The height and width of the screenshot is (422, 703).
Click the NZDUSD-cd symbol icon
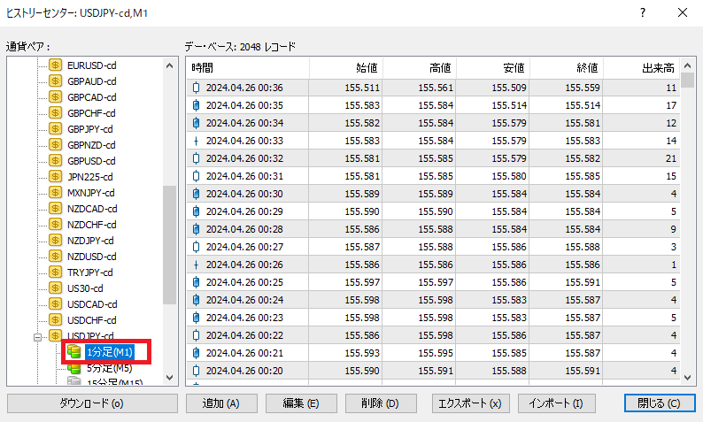coord(55,257)
